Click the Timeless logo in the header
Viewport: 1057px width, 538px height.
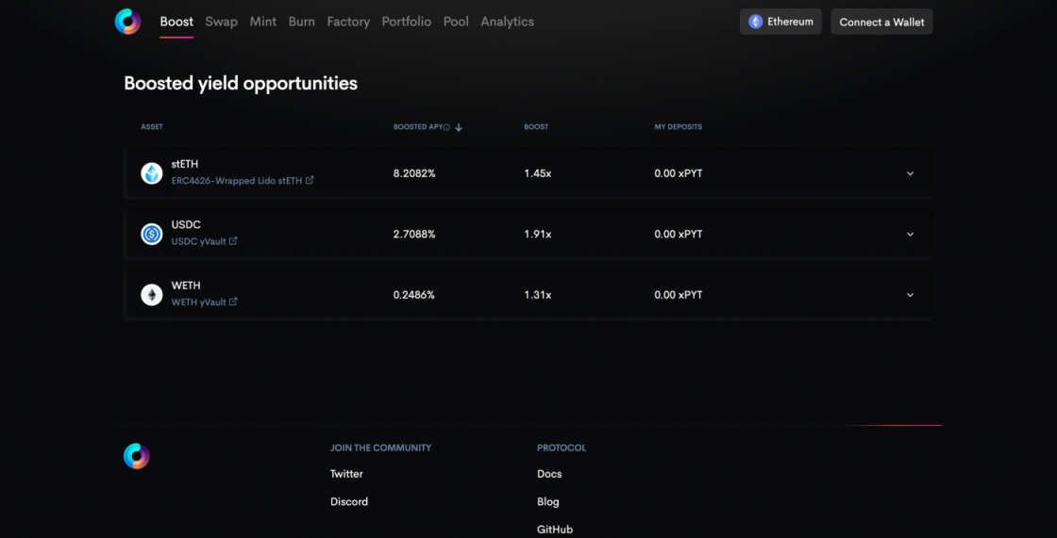click(x=127, y=22)
